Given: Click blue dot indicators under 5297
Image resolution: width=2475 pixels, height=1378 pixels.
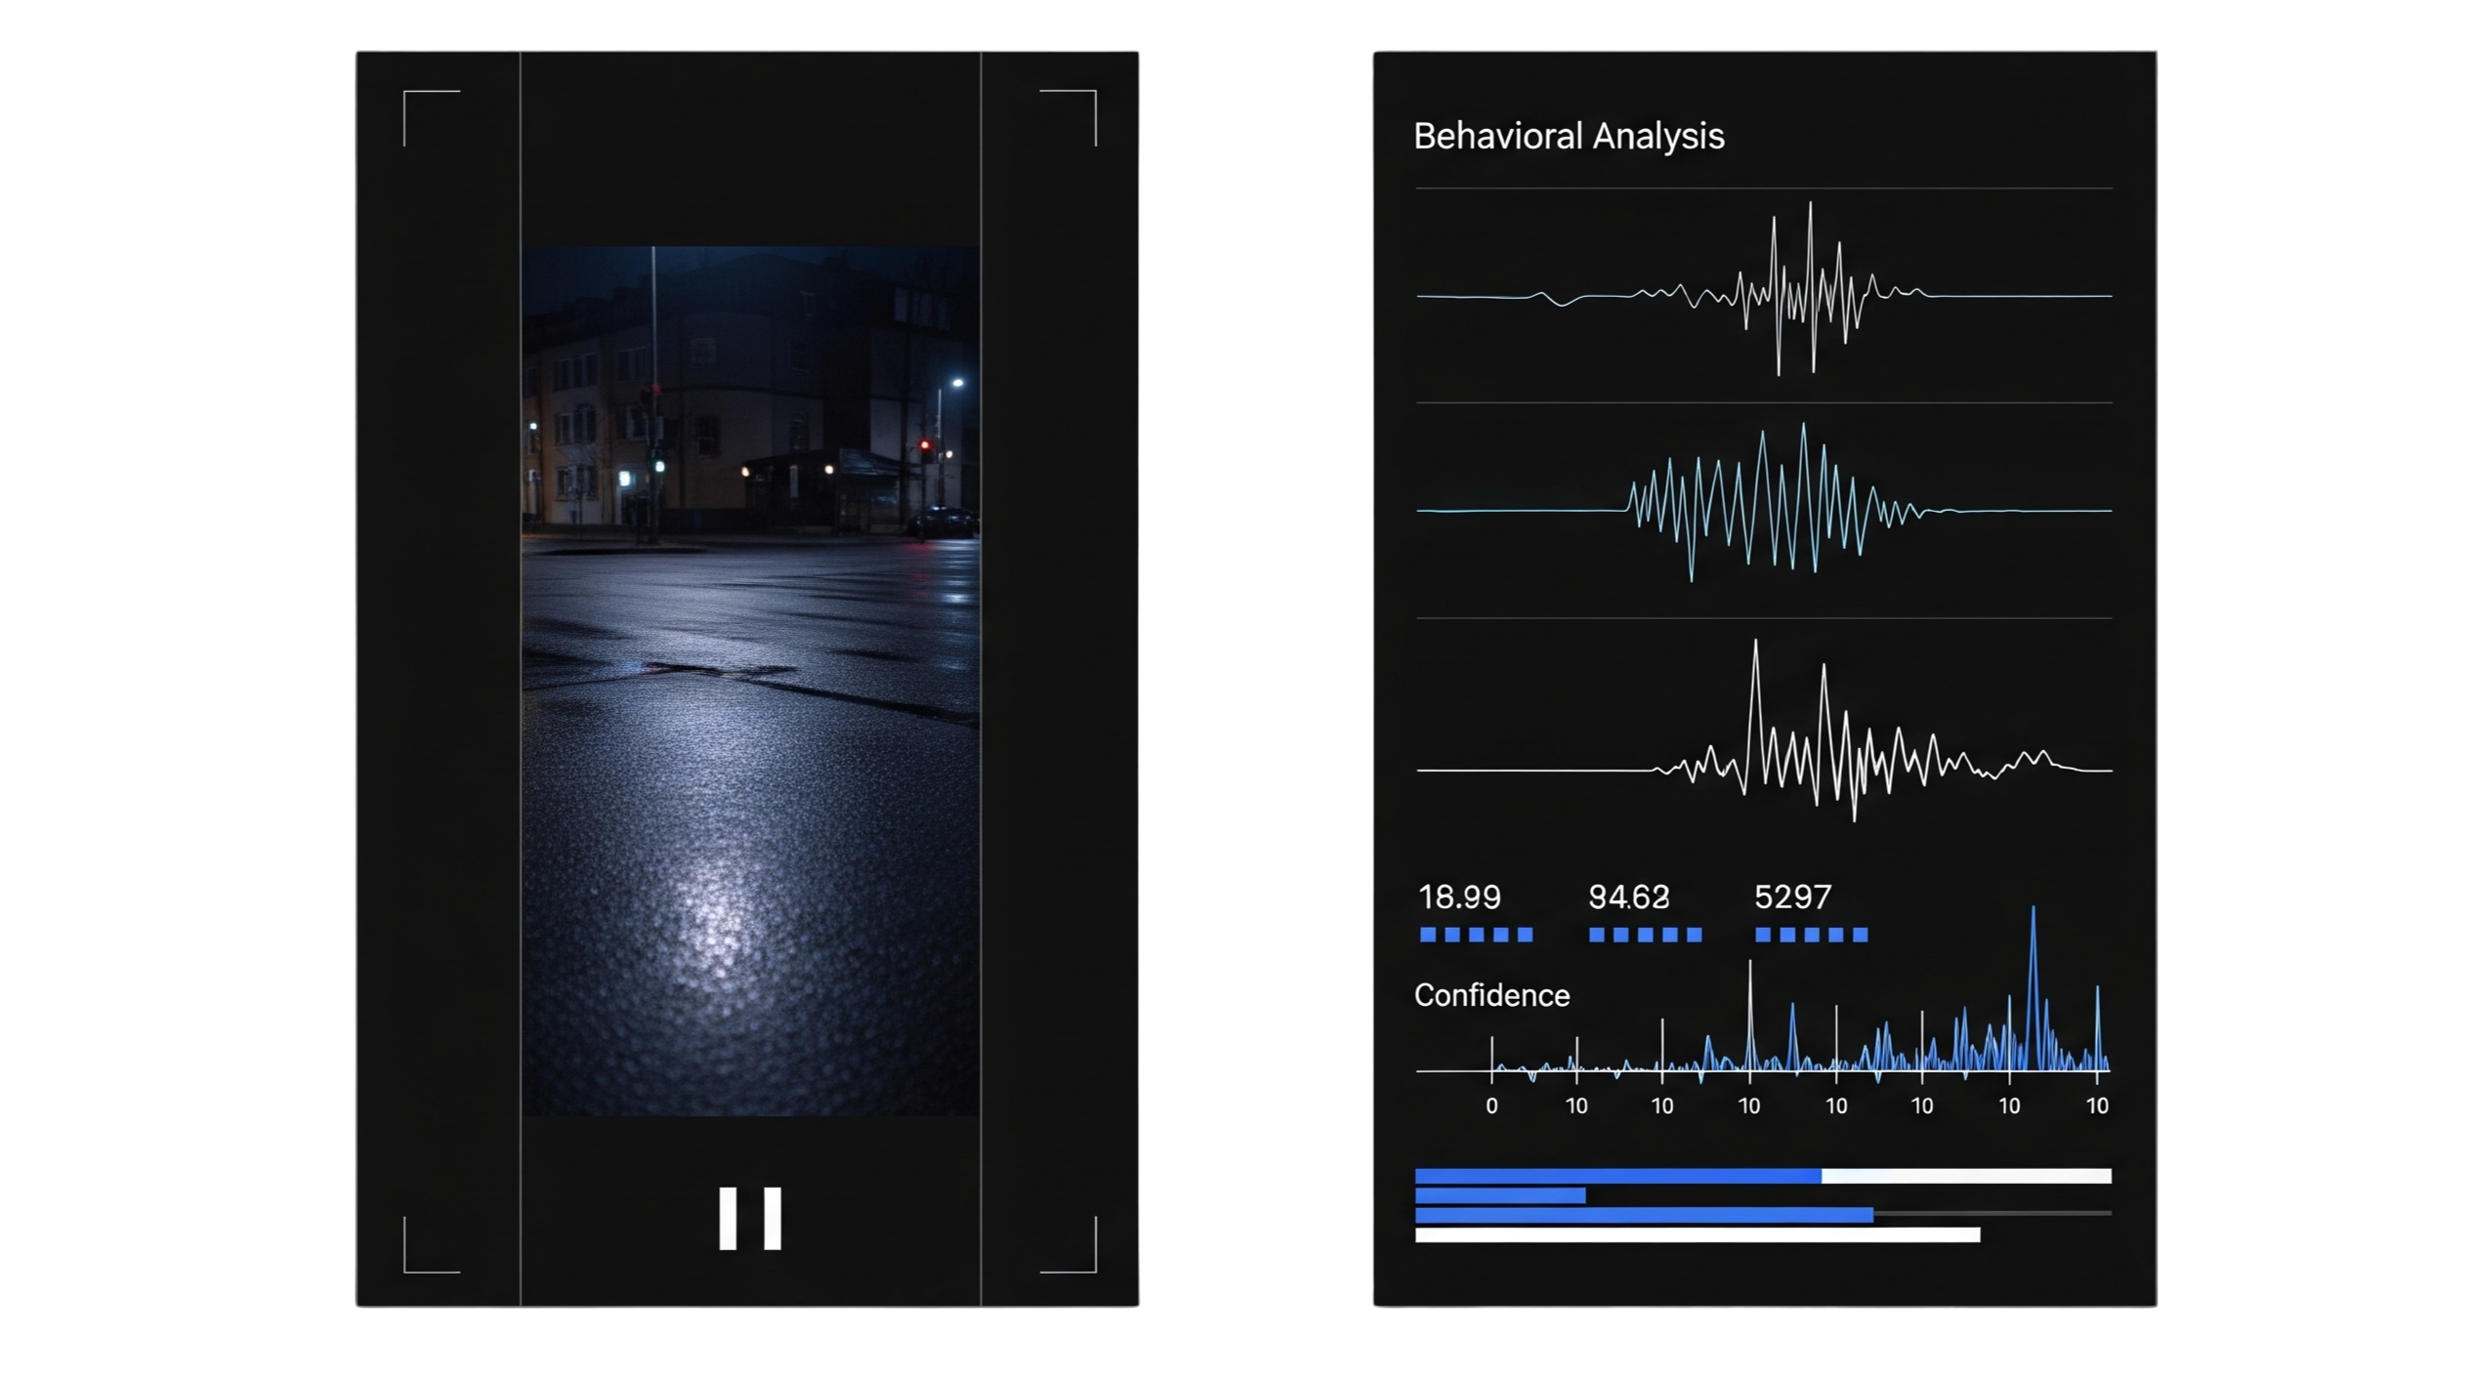Looking at the screenshot, I should [1812, 935].
